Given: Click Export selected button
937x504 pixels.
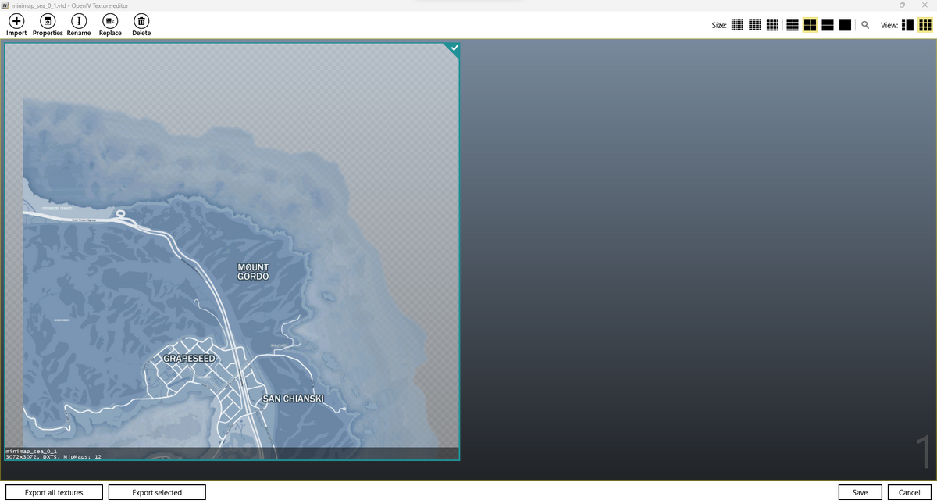Looking at the screenshot, I should click(157, 492).
